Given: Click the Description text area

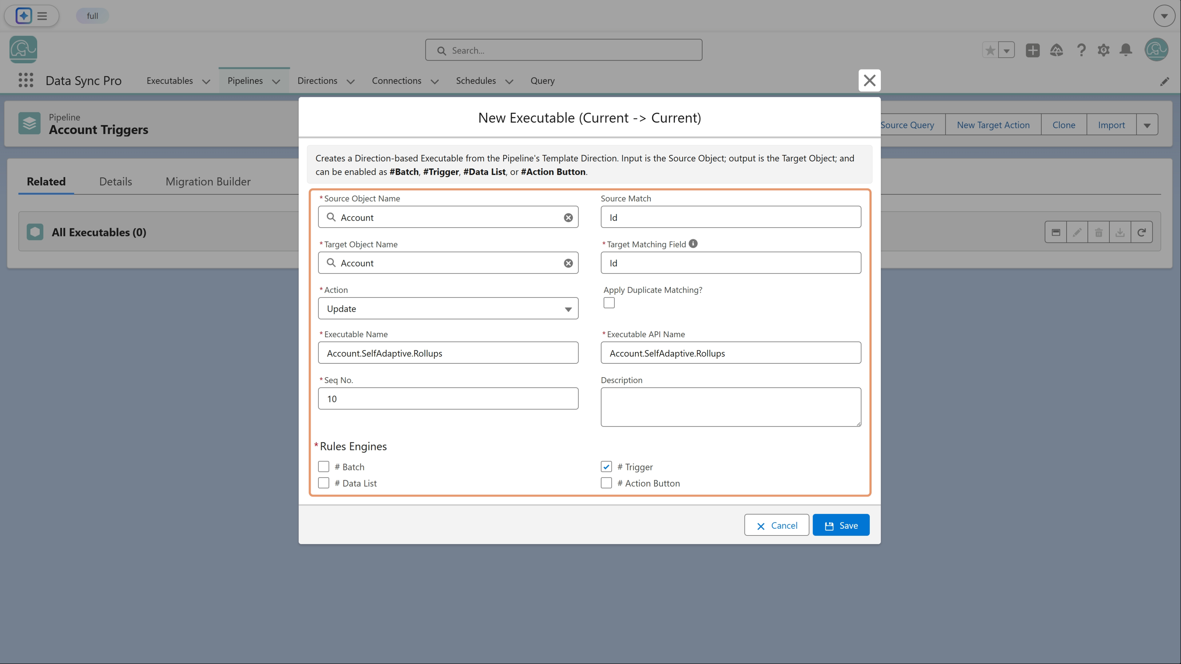Looking at the screenshot, I should pyautogui.click(x=731, y=407).
